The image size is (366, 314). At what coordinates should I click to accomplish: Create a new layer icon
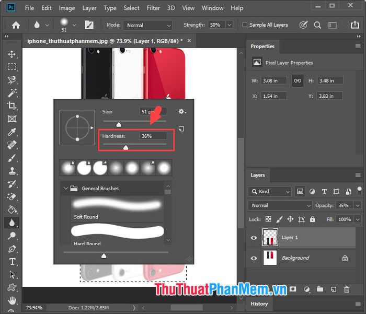[334, 289]
